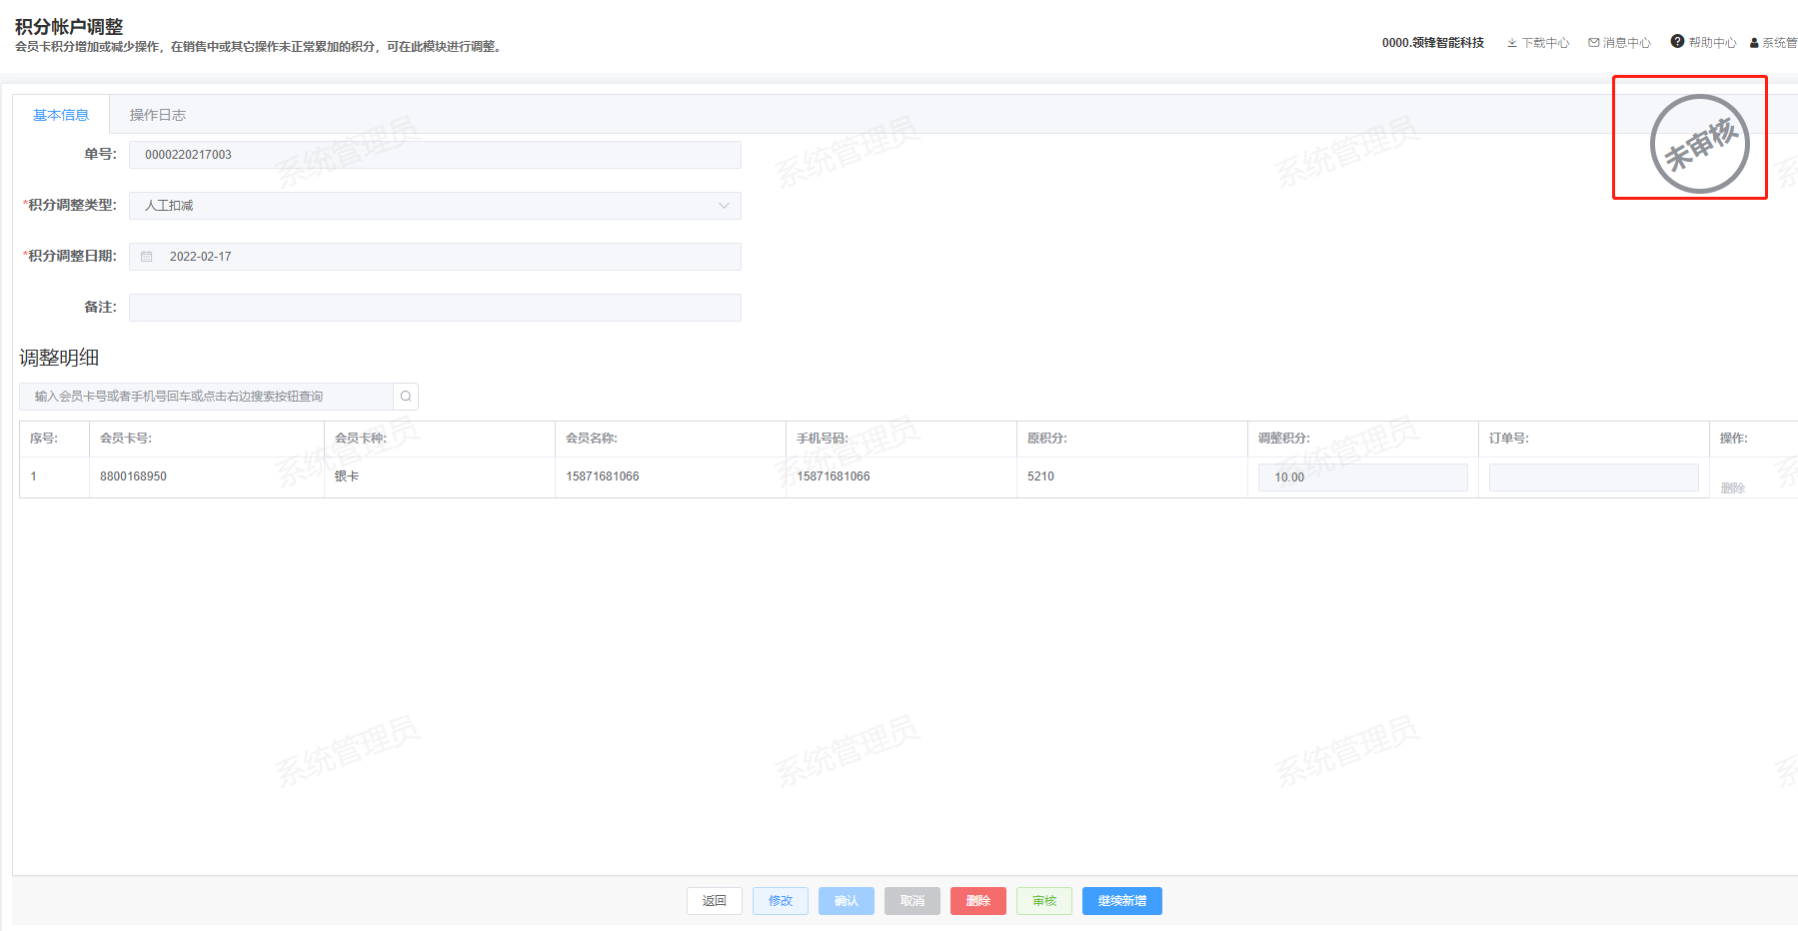Image resolution: width=1798 pixels, height=931 pixels.
Task: Click the 返回 button
Action: [x=715, y=901]
